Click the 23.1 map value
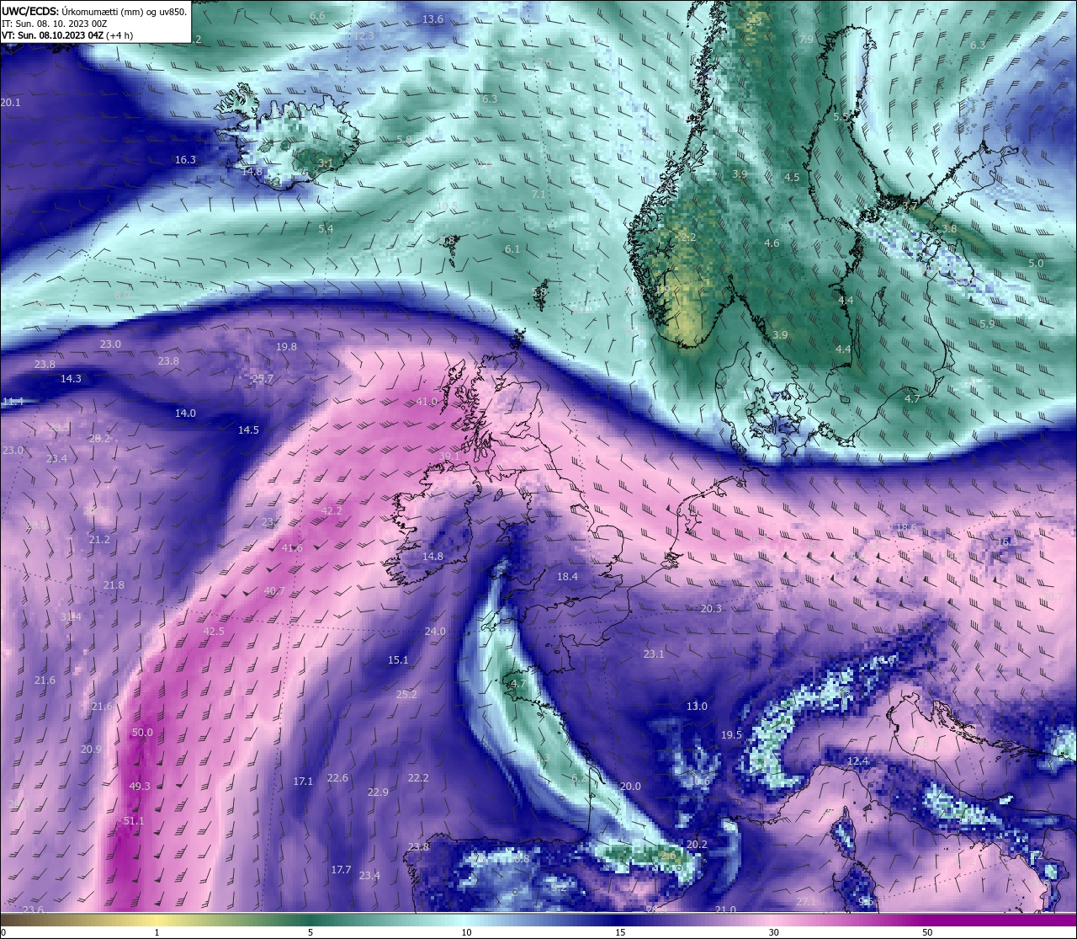 click(x=654, y=654)
